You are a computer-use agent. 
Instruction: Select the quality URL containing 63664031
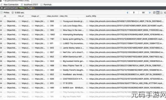[127, 39]
